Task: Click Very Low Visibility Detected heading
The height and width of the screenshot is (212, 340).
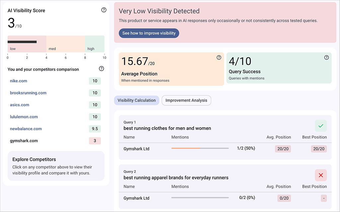Action: click(x=159, y=11)
